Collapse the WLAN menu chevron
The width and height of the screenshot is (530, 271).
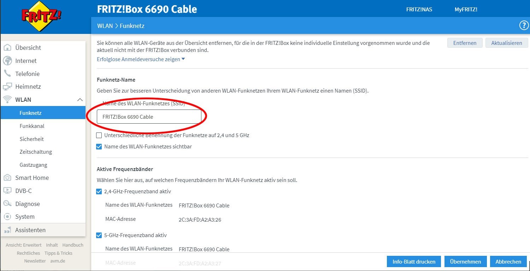point(80,100)
